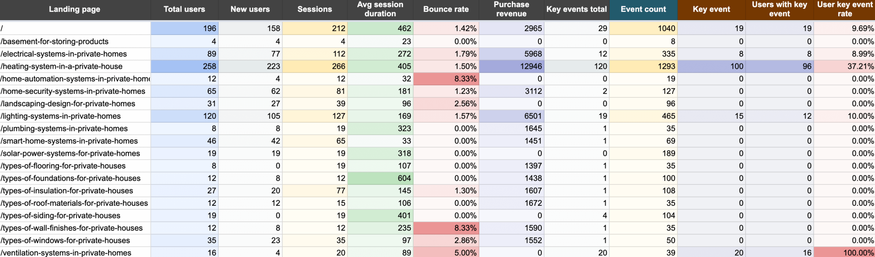Click the Bounce rate column header

point(446,9)
